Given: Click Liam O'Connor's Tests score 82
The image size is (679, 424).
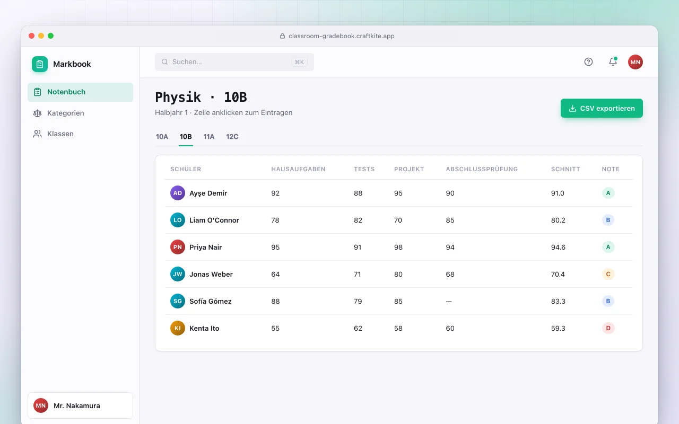Looking at the screenshot, I should pos(358,220).
